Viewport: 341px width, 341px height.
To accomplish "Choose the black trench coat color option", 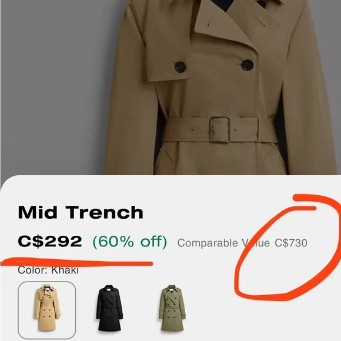I will point(109,308).
